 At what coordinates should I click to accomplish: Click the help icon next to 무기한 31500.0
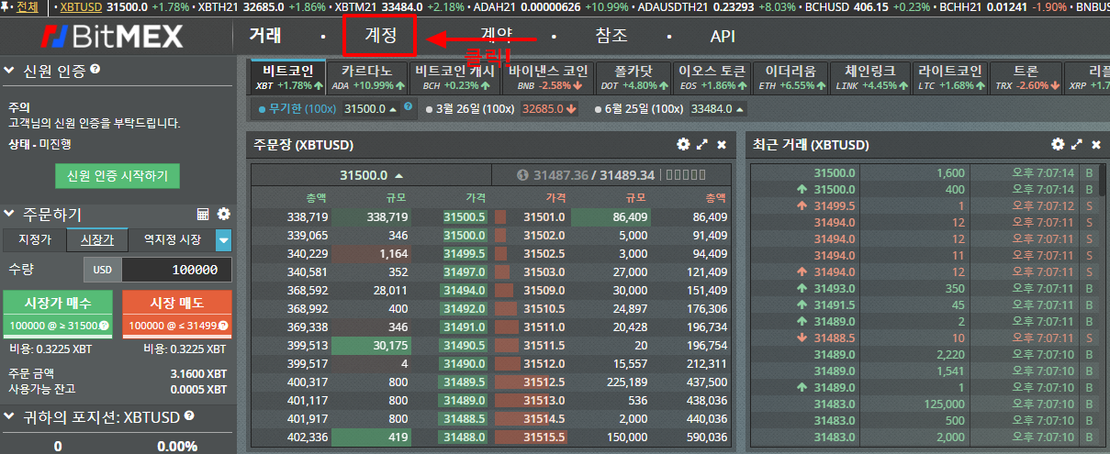point(409,108)
